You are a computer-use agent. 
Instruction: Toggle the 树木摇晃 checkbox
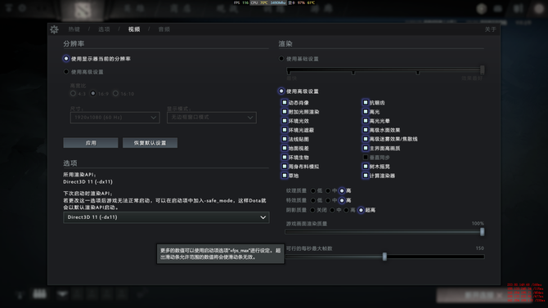coord(366,167)
